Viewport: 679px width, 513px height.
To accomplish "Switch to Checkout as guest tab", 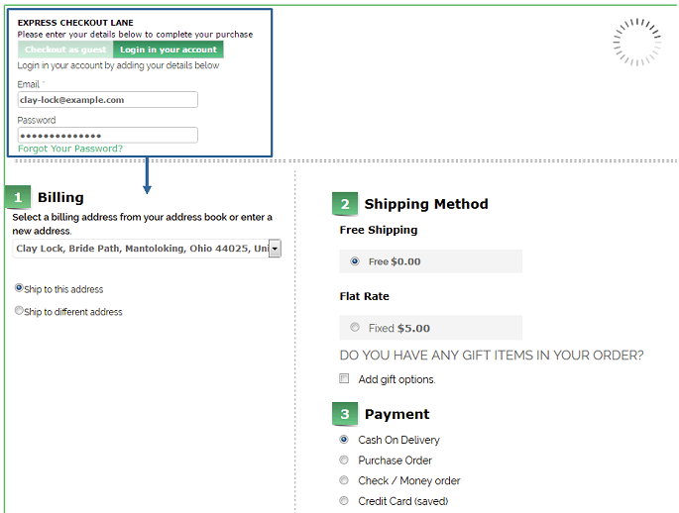I will point(65,50).
